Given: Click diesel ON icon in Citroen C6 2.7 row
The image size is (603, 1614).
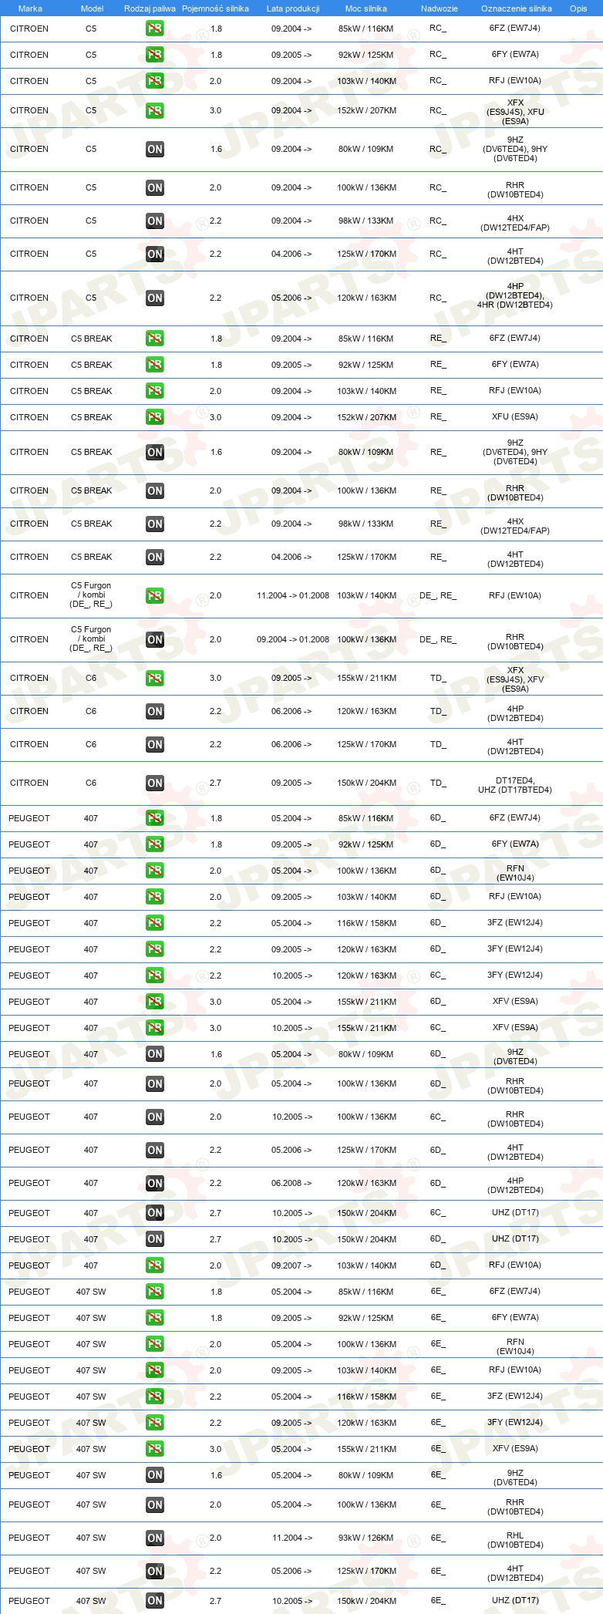Looking at the screenshot, I should (x=155, y=783).
